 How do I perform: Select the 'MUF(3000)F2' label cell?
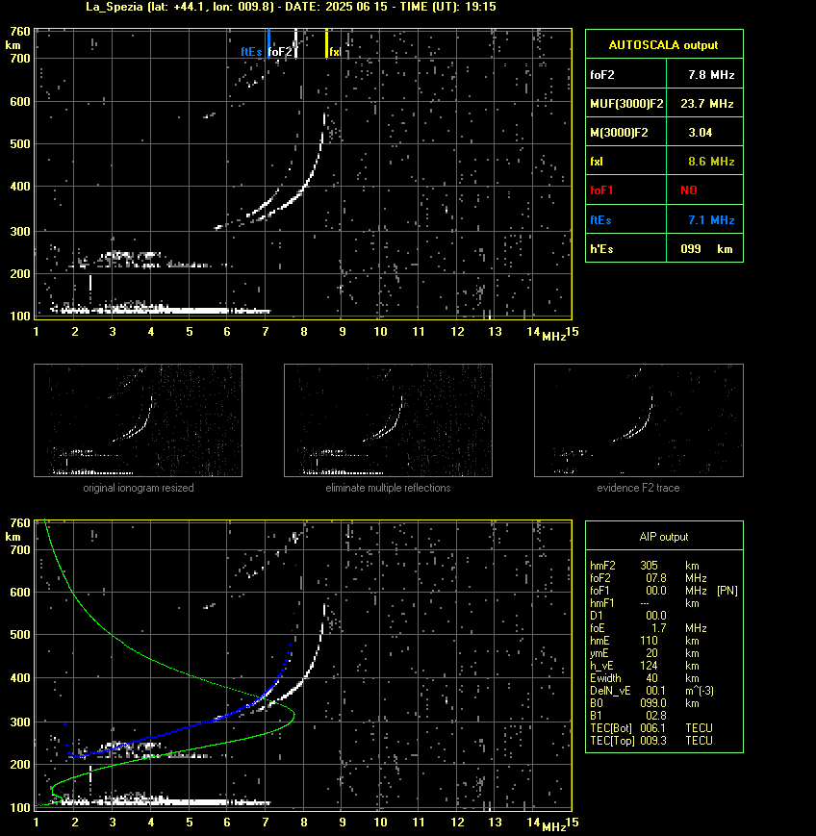(x=626, y=104)
